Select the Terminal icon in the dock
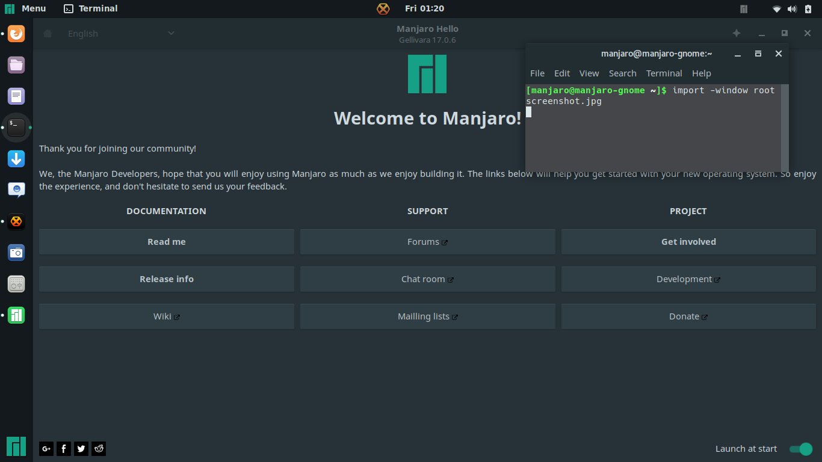Viewport: 822px width, 462px height. click(16, 128)
